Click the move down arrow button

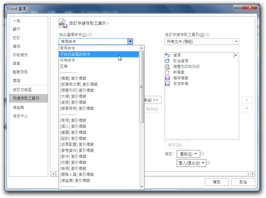tap(247, 108)
